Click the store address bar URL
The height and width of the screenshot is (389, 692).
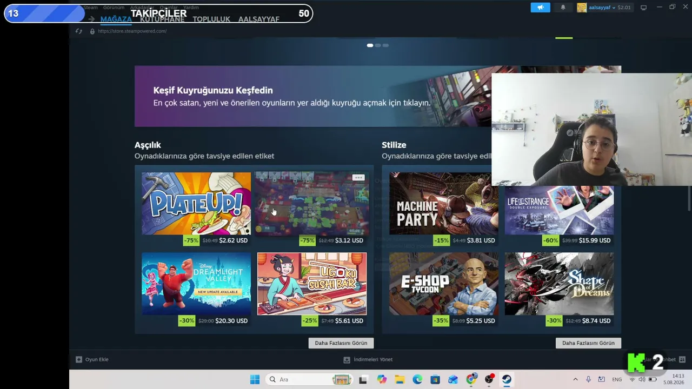tap(132, 31)
